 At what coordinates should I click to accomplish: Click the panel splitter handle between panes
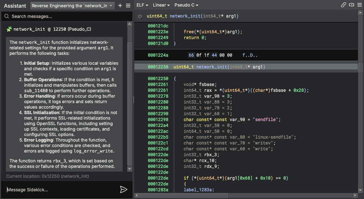coord(133,100)
